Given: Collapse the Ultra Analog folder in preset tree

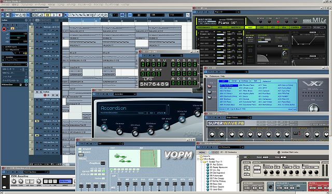Looking at the screenshot, I should 198,159.
